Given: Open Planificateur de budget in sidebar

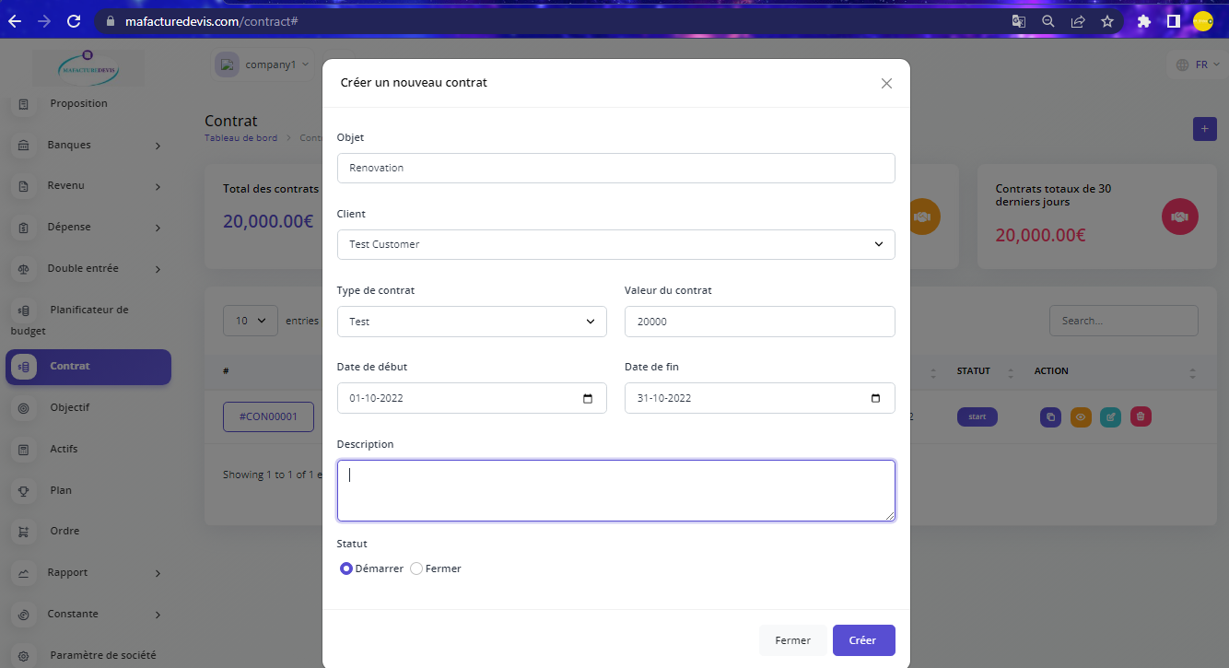Looking at the screenshot, I should coord(88,320).
